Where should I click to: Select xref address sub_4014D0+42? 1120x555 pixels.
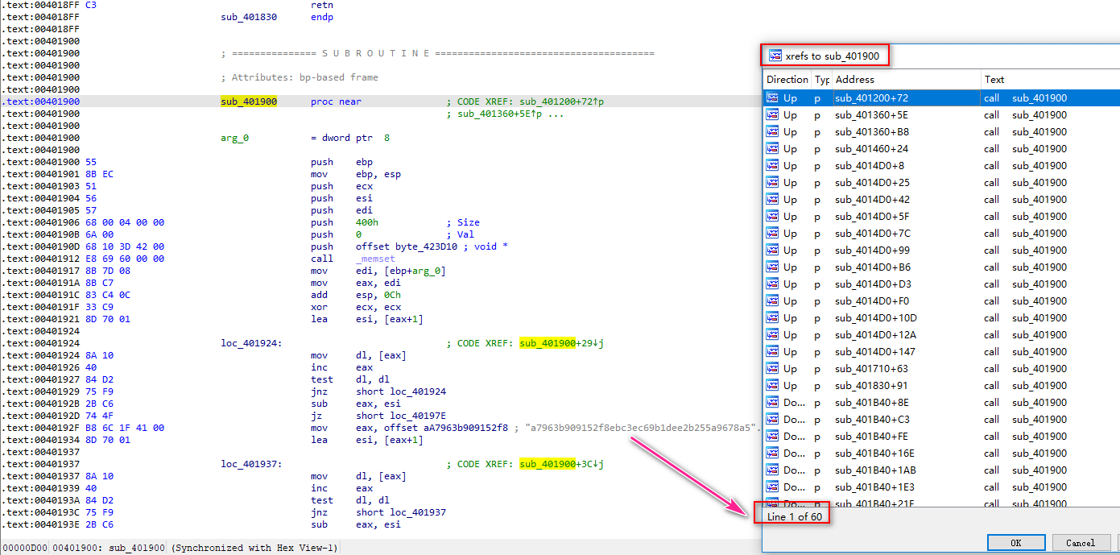pyautogui.click(x=872, y=199)
